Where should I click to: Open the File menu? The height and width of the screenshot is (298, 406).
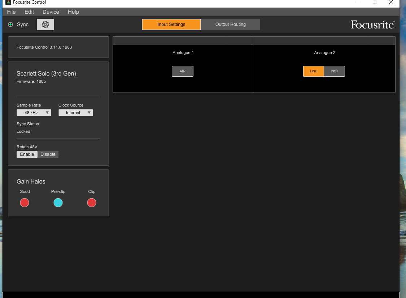[12, 12]
